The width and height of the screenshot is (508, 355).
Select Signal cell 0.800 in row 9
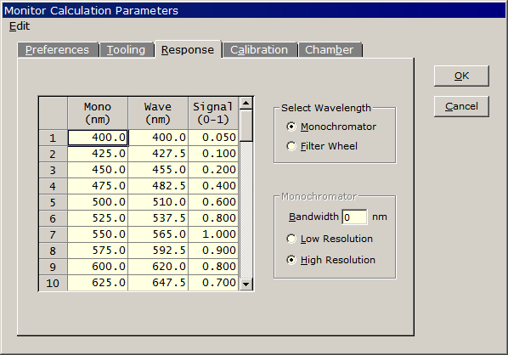click(213, 267)
